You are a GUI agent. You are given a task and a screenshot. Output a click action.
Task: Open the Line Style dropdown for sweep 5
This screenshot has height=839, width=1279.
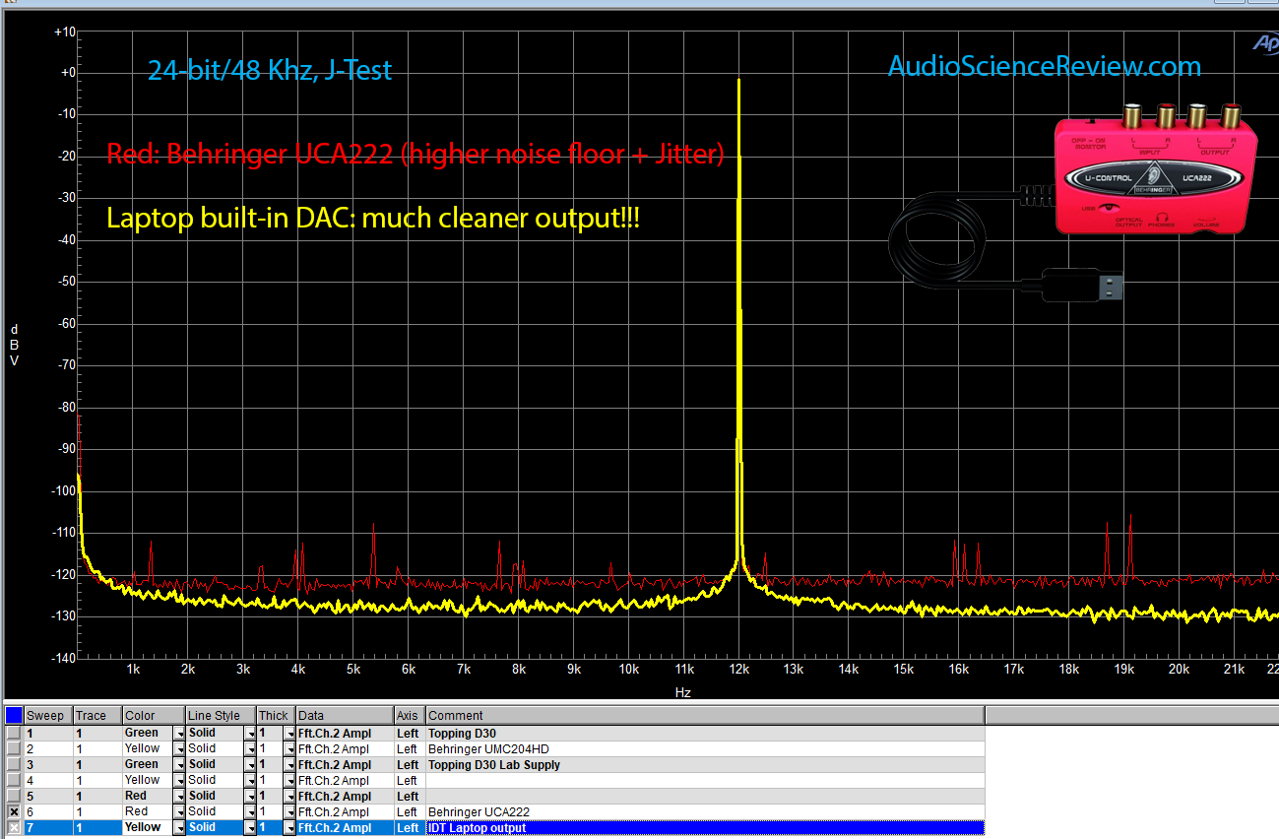click(249, 797)
